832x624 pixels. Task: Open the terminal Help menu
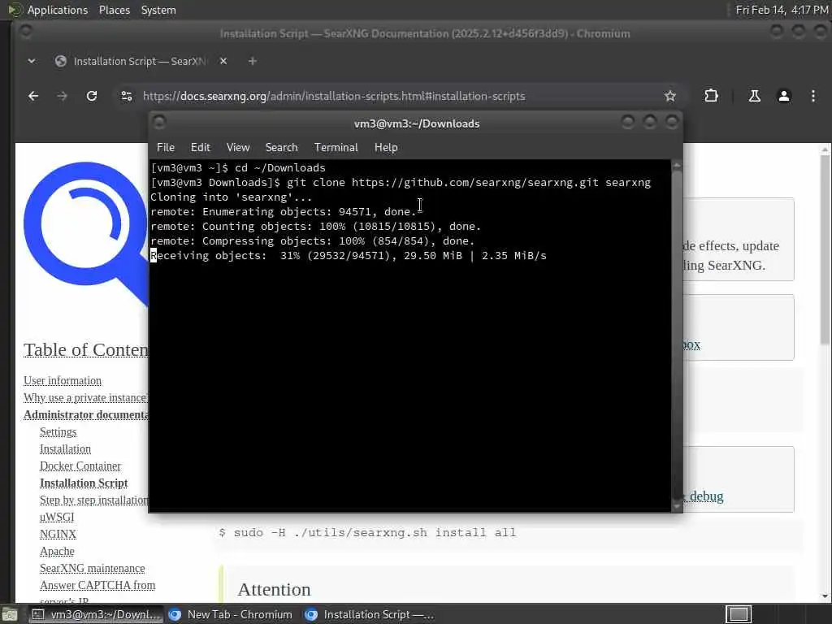pyautogui.click(x=386, y=148)
